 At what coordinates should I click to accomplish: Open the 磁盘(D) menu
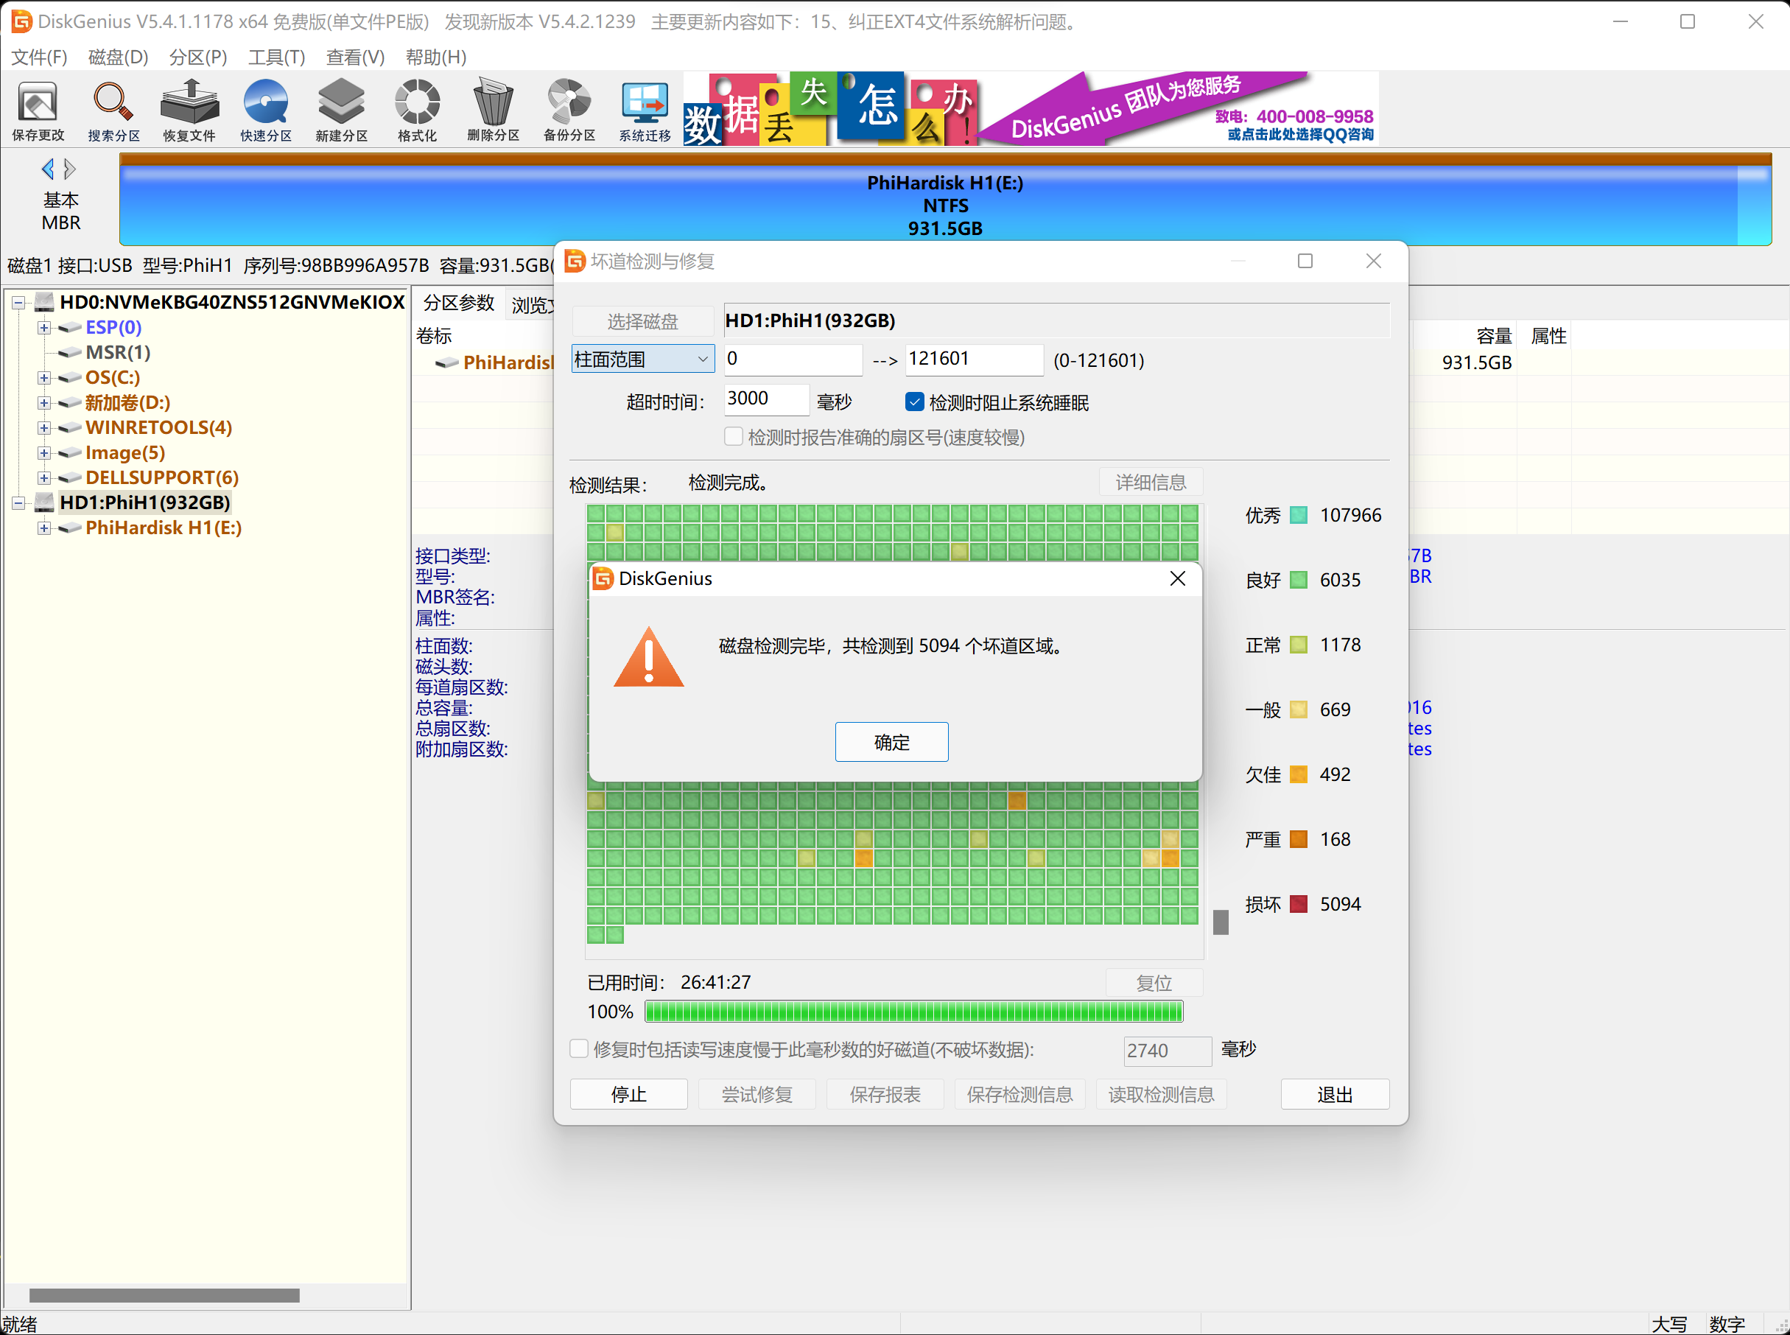[118, 57]
